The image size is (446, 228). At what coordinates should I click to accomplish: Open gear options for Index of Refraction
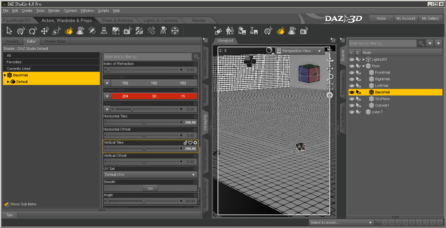tap(195, 64)
